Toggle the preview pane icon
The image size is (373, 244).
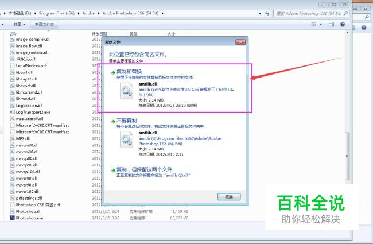pos(331,24)
